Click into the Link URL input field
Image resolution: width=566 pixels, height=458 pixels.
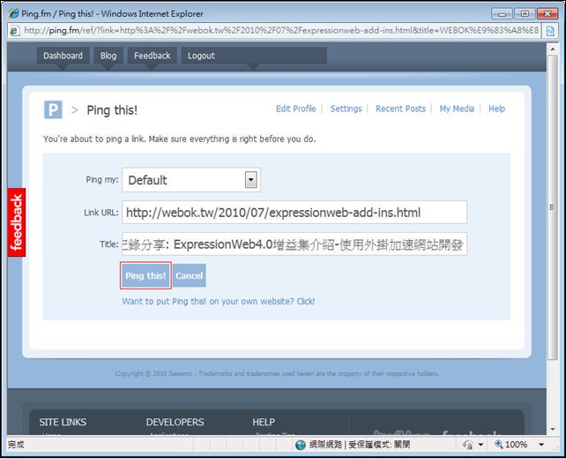click(294, 213)
